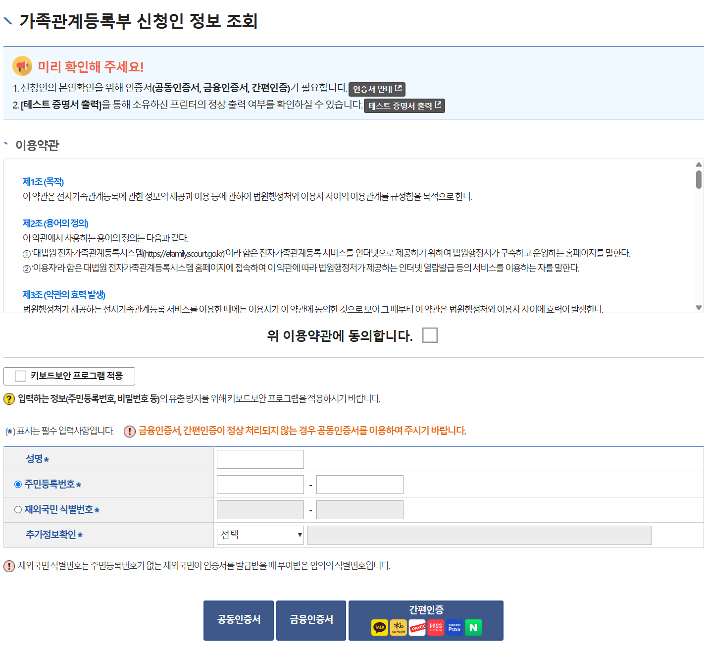The height and width of the screenshot is (656, 707).
Task: Click the yellow question mark help icon
Action: pos(8,397)
